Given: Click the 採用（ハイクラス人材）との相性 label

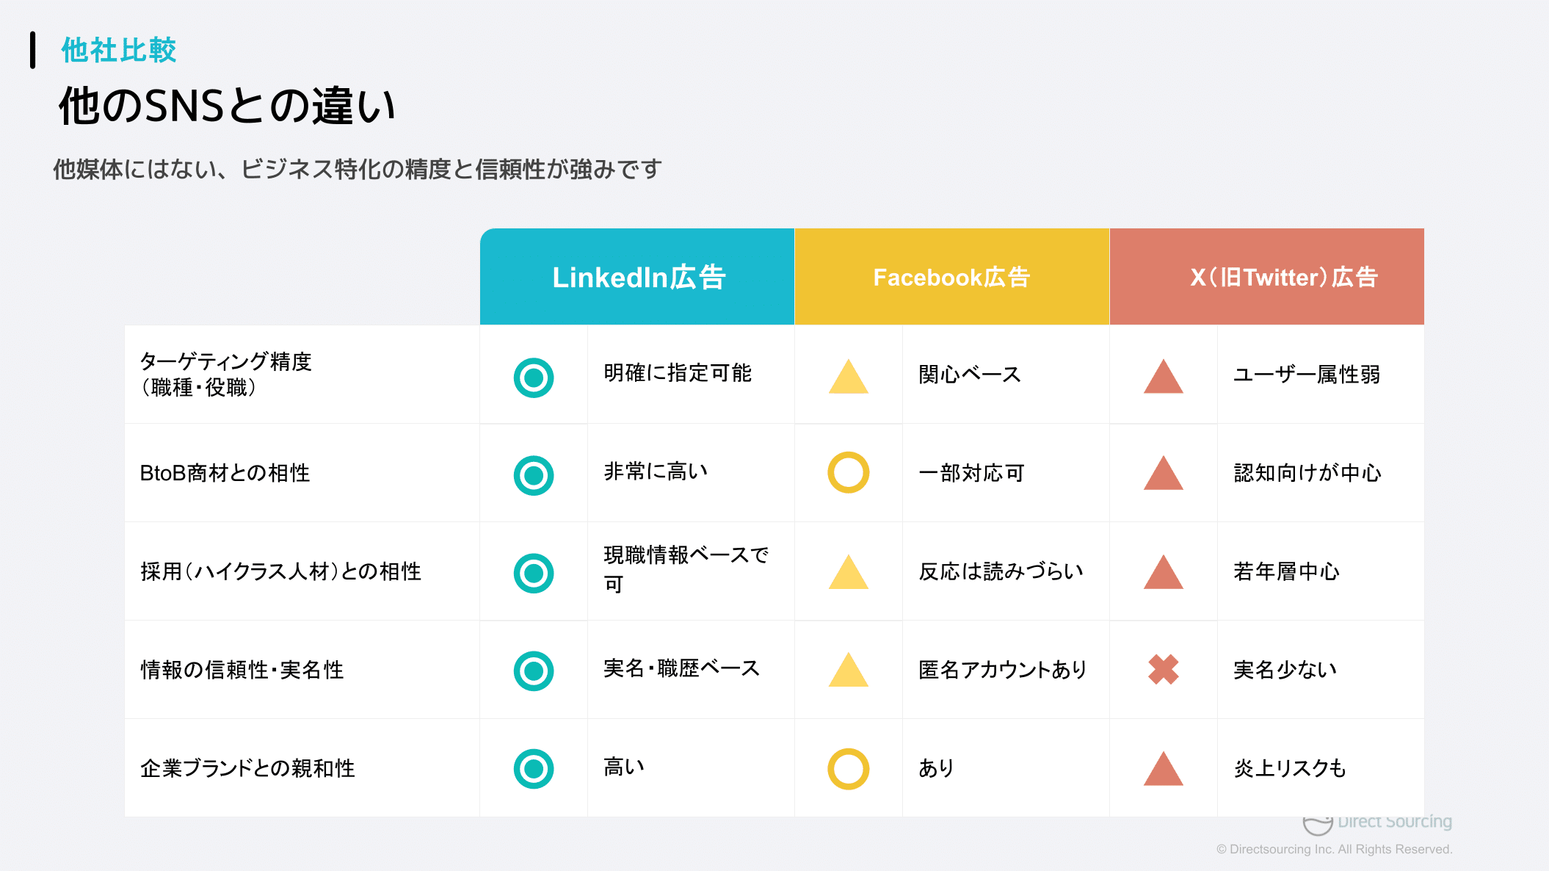Looking at the screenshot, I should (280, 571).
